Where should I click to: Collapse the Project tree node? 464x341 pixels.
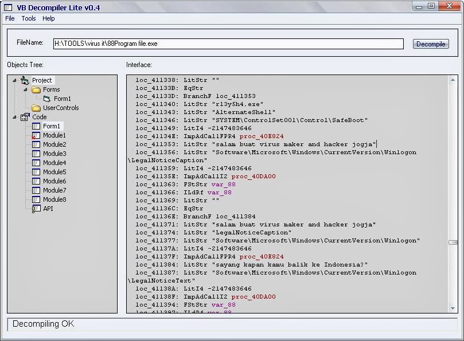pyautogui.click(x=14, y=80)
